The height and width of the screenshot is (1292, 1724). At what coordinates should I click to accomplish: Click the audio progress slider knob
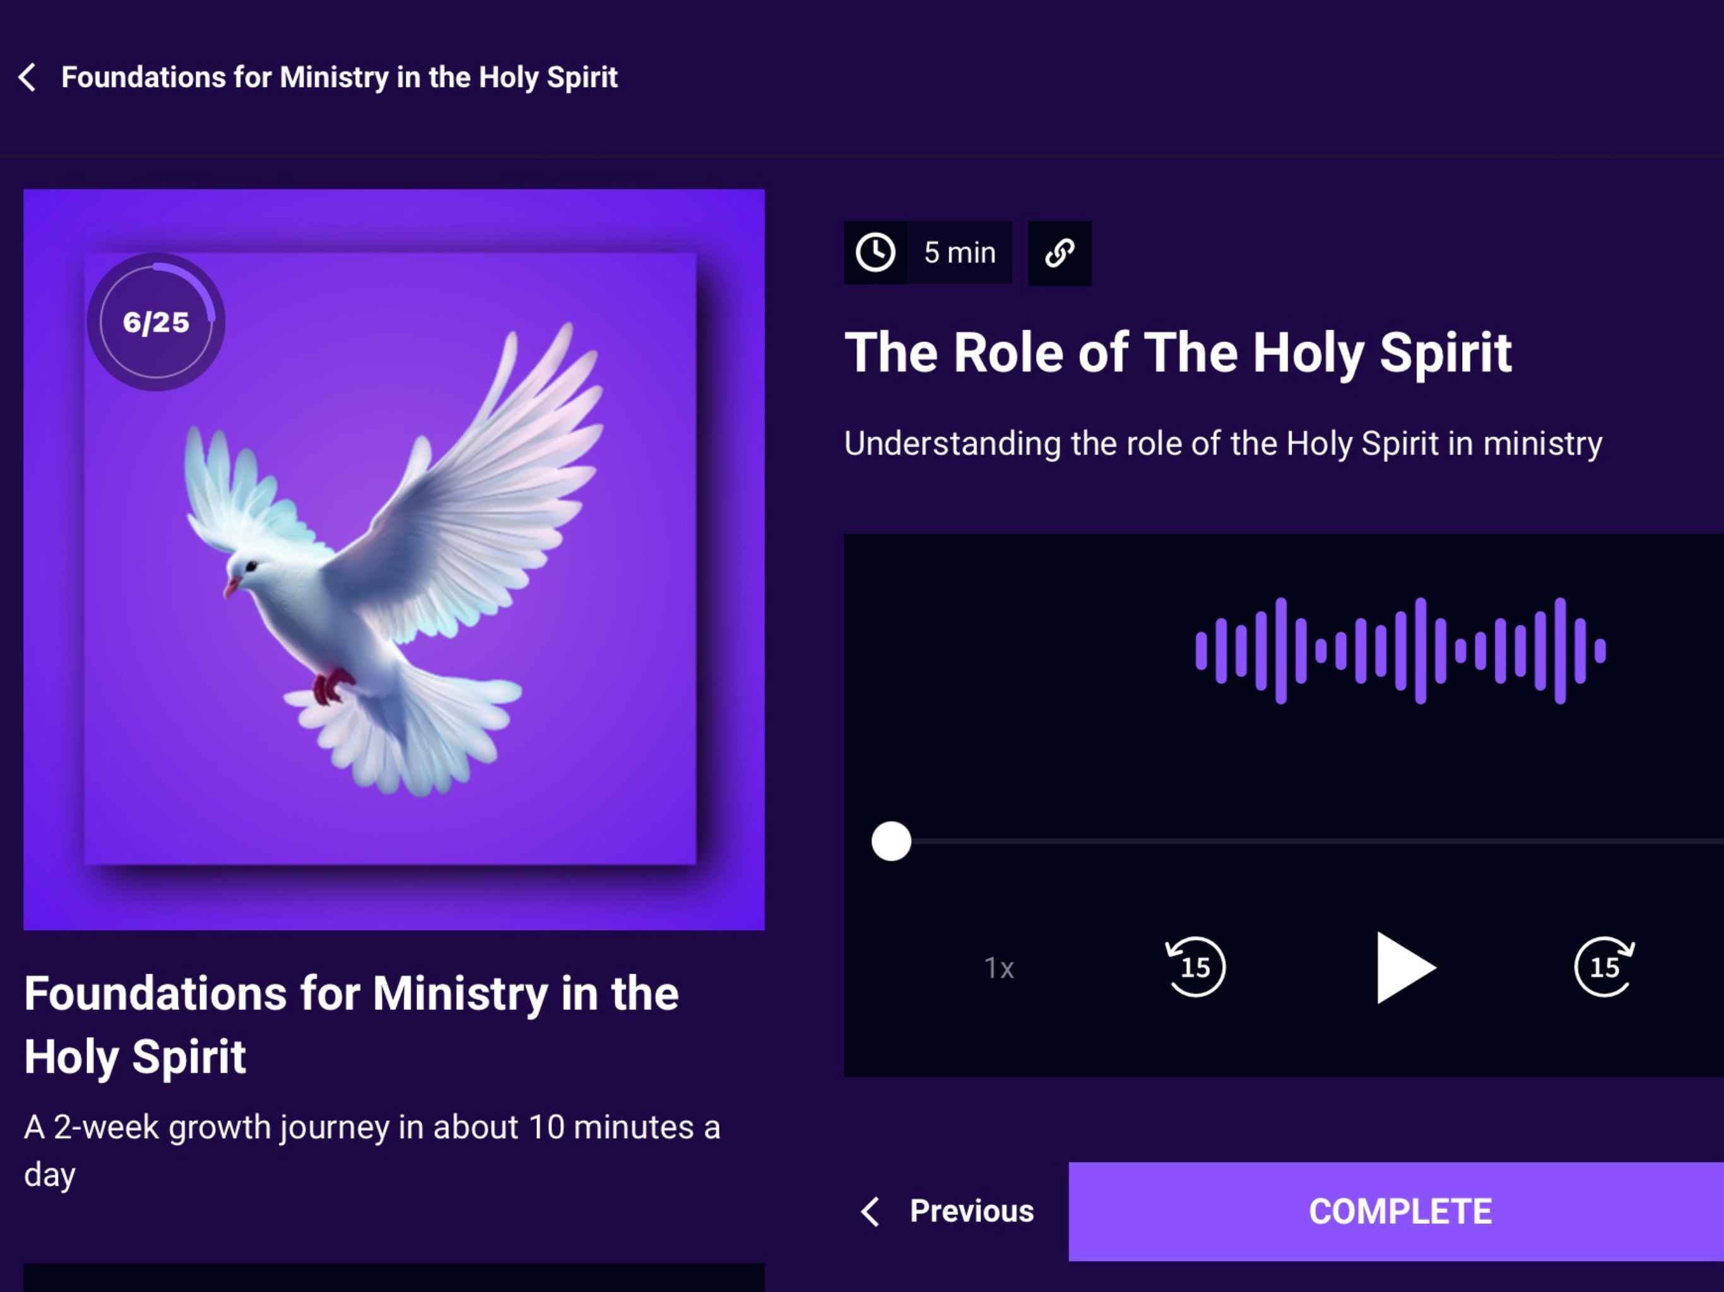pos(891,841)
